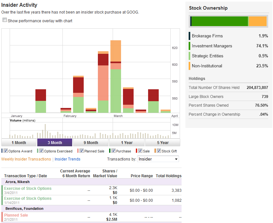Toggle the Purchase legend checkbox

point(113,151)
